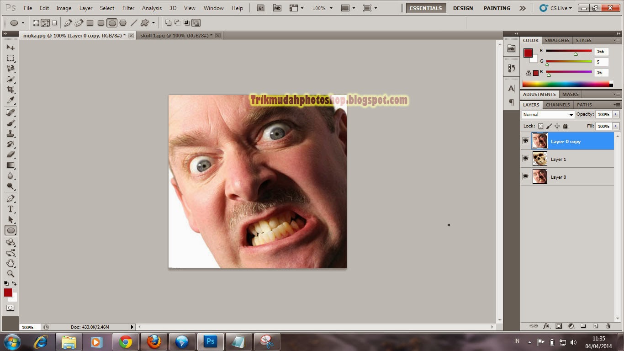Click the link layers icon

click(533, 326)
